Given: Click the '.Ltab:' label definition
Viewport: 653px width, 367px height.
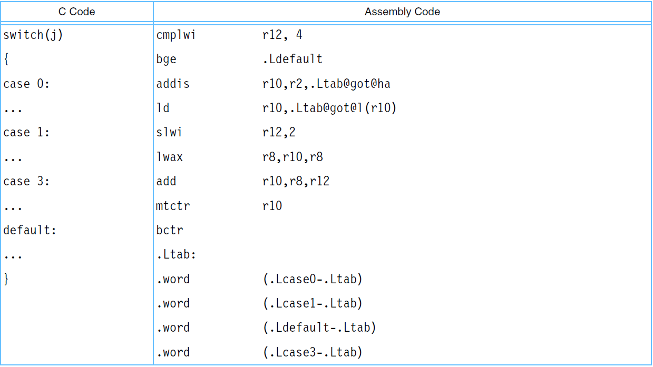Looking at the screenshot, I should click(x=177, y=255).
